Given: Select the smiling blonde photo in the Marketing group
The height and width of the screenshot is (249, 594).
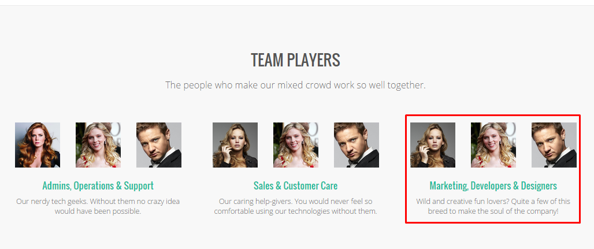Looking at the screenshot, I should (x=493, y=145).
